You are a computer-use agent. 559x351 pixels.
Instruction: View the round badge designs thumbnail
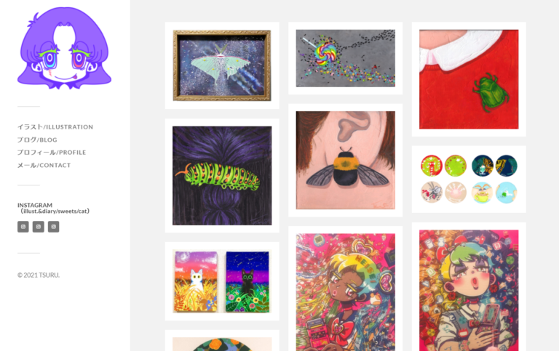point(469,179)
